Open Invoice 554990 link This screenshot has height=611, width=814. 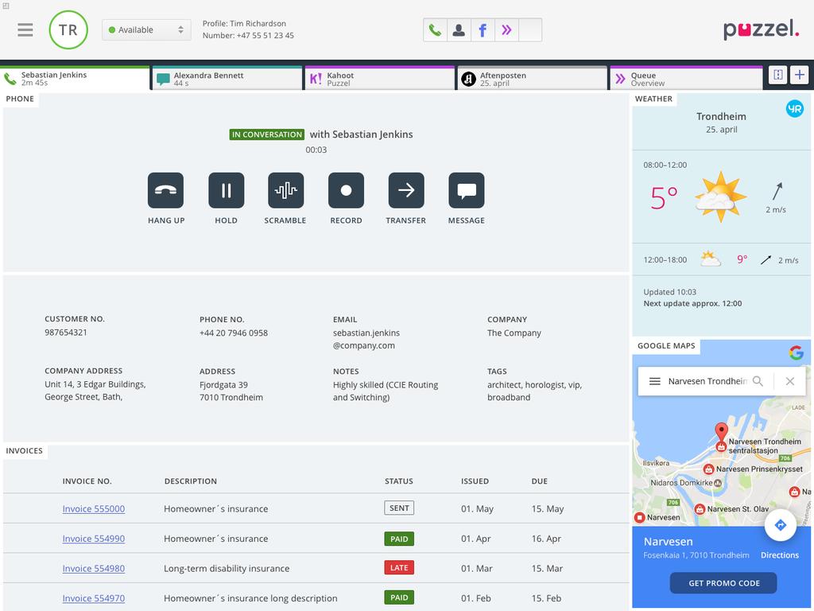tap(94, 539)
